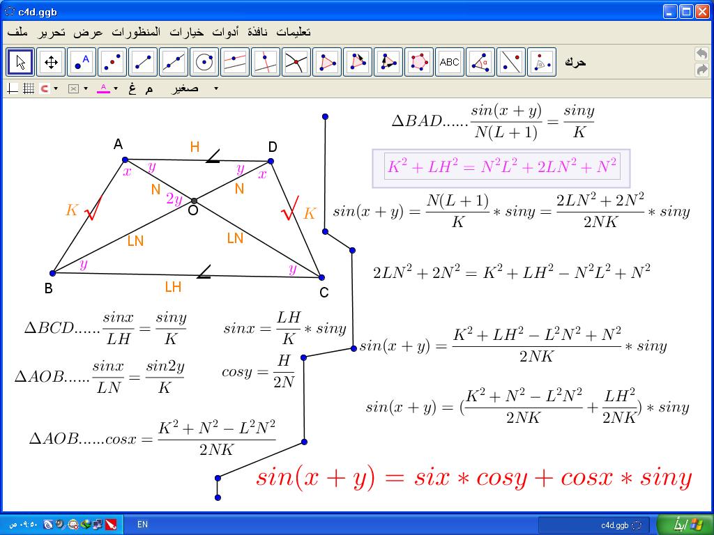Select the Insert Text ABC tool
714x535 pixels.
pos(450,62)
